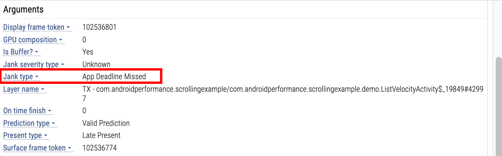The width and height of the screenshot is (502, 156).
Task: Open the Jank severity type dropdown
Action: [x=34, y=64]
